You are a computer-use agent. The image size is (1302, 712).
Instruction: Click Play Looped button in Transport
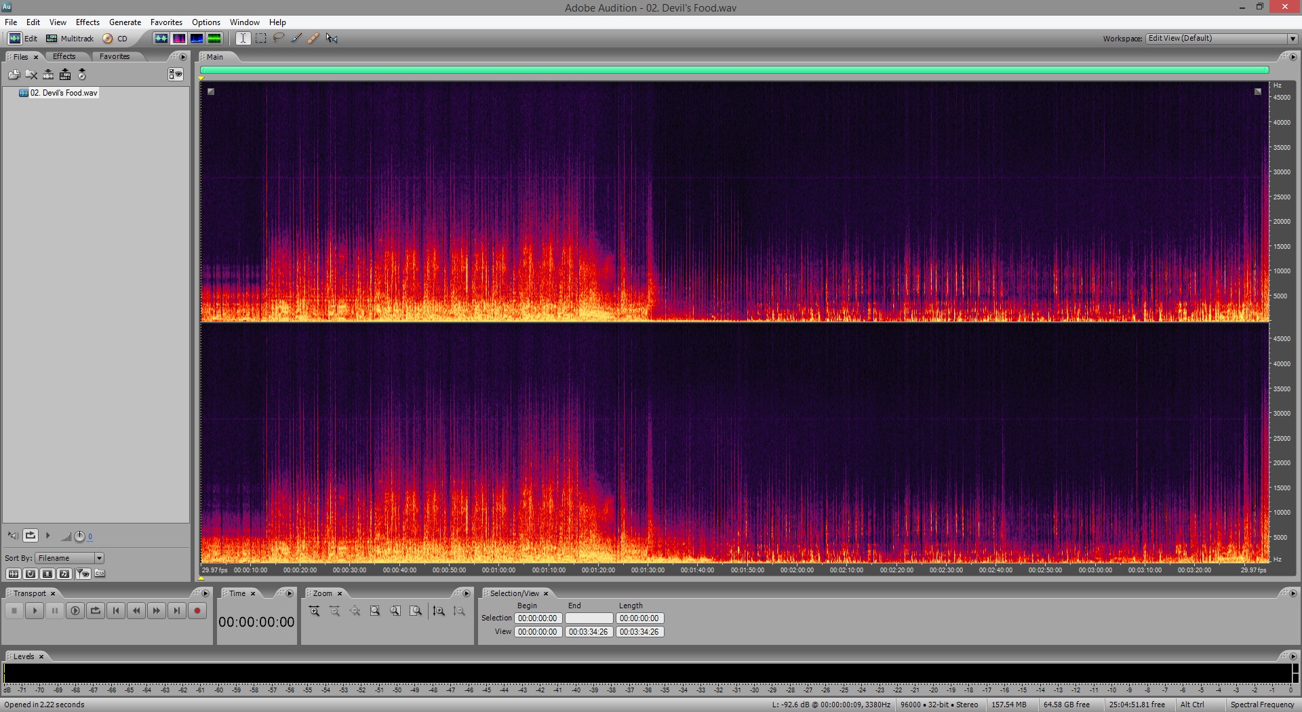tap(96, 611)
